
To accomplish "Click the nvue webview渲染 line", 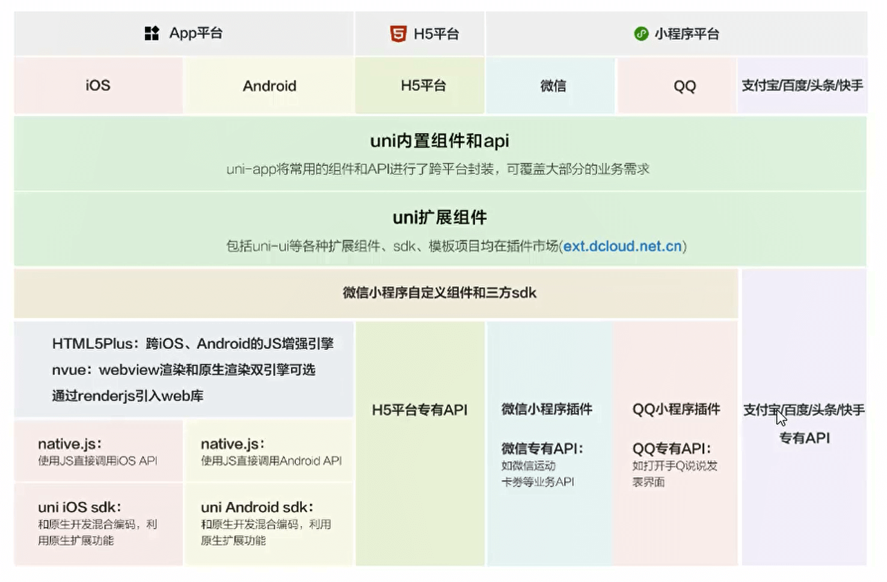I will [x=183, y=369].
